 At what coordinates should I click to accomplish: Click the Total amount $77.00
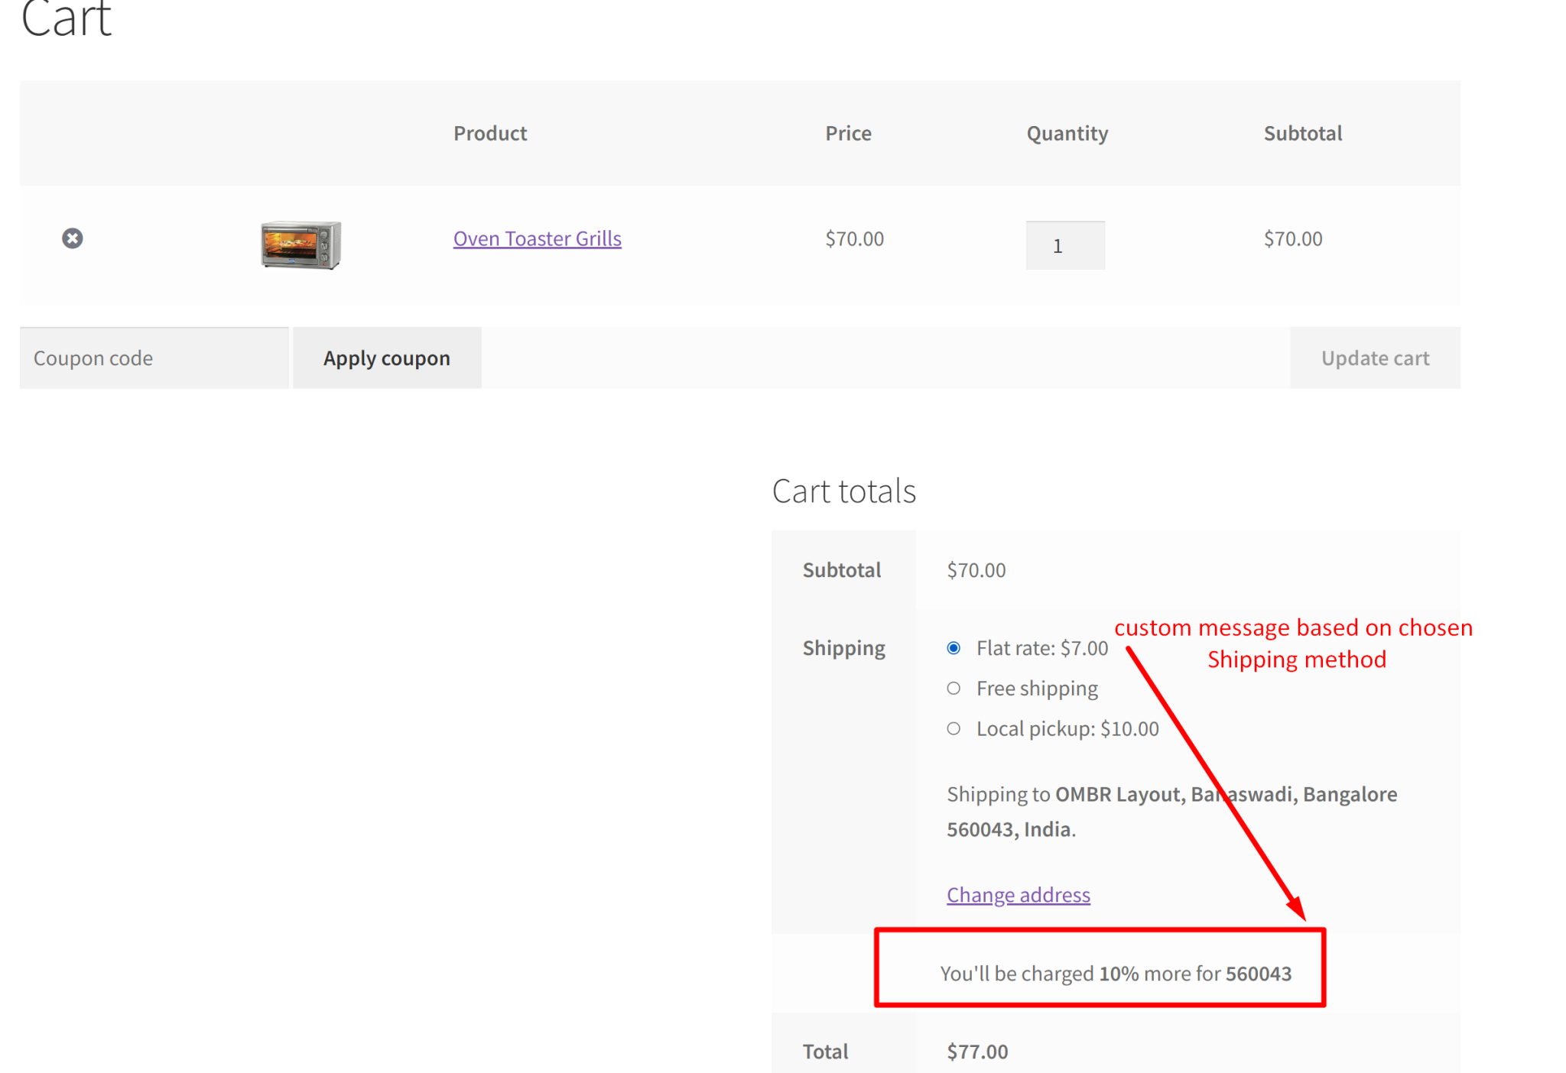pos(976,1051)
